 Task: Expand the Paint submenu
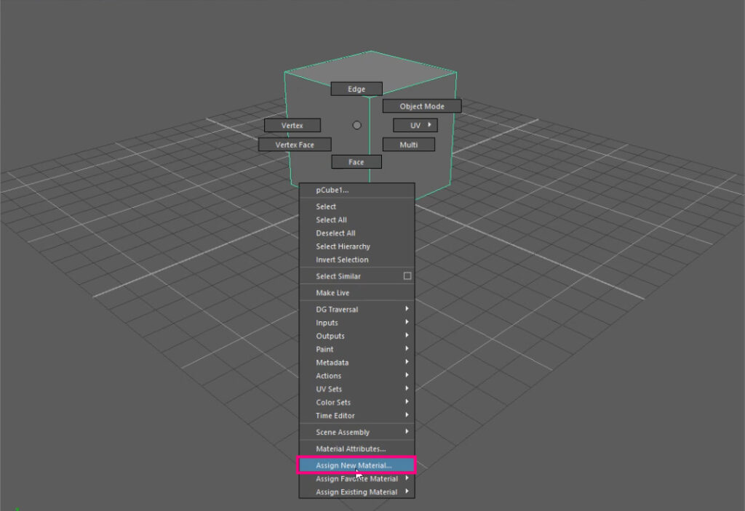click(x=356, y=350)
